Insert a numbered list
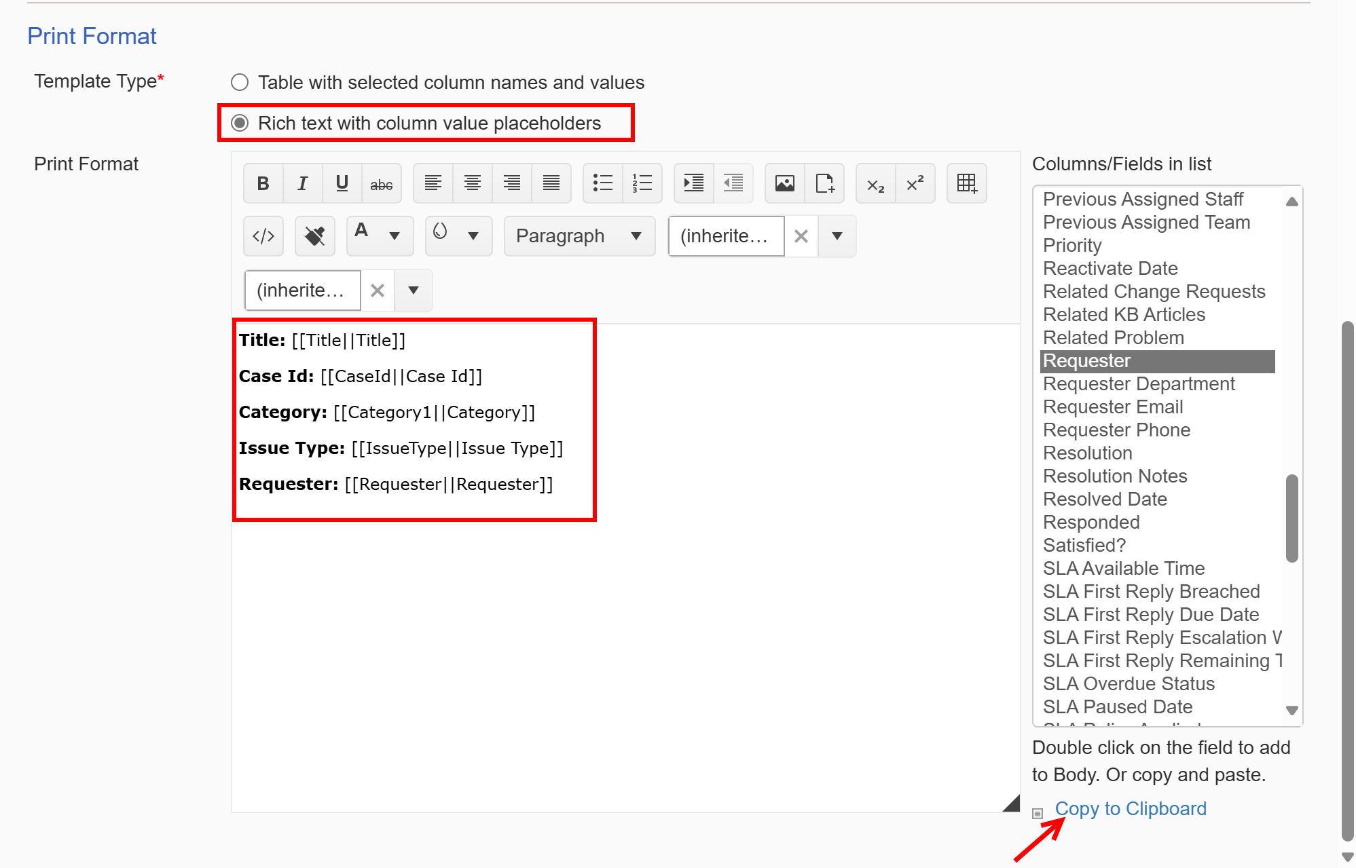This screenshot has height=868, width=1356. point(642,183)
